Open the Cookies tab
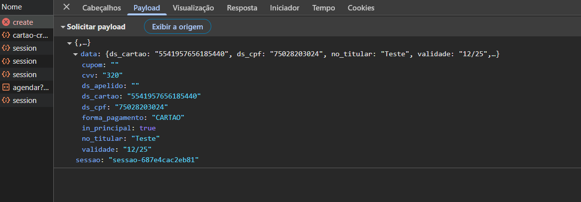 (361, 8)
